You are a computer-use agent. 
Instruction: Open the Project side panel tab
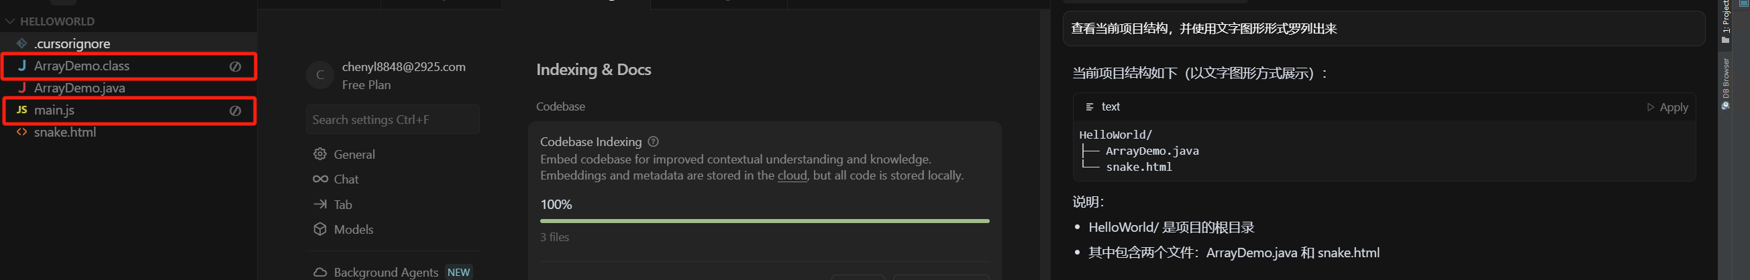pos(1726,20)
